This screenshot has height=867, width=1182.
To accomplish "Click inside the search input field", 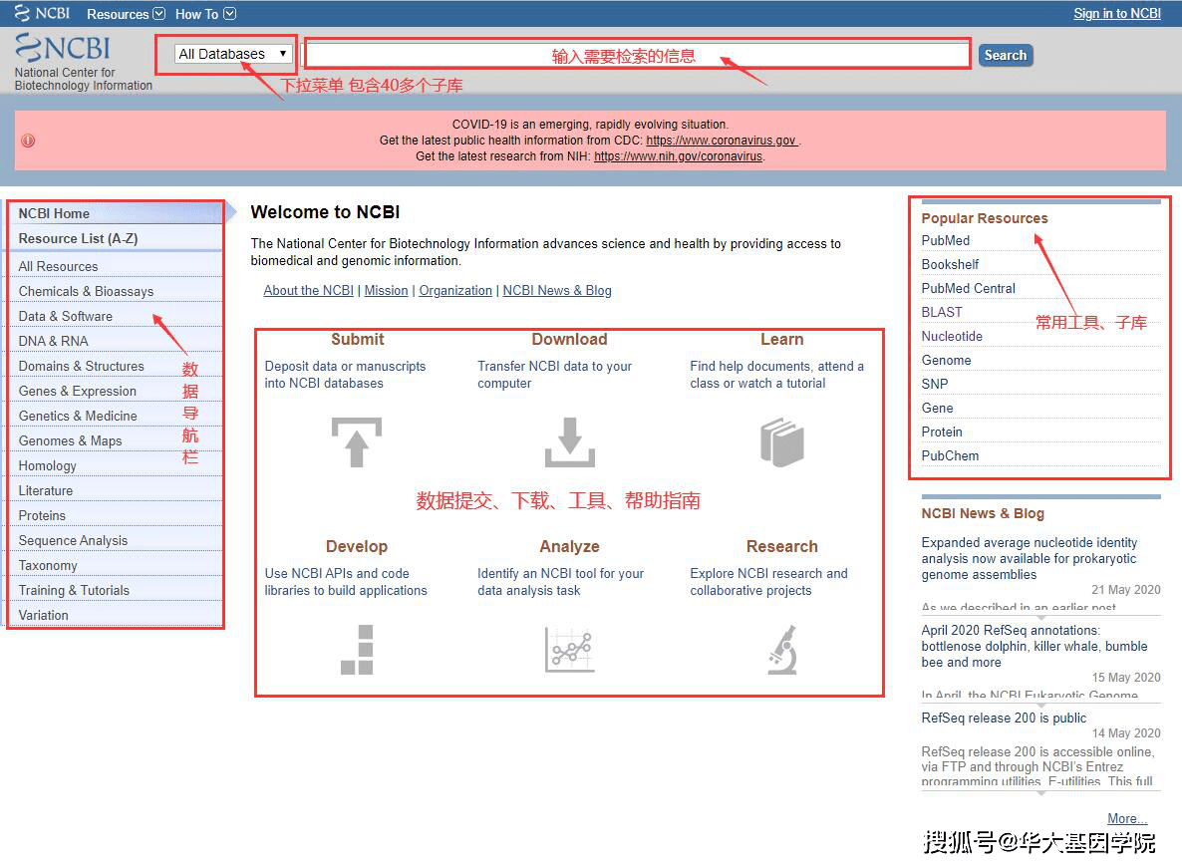I will pyautogui.click(x=636, y=53).
